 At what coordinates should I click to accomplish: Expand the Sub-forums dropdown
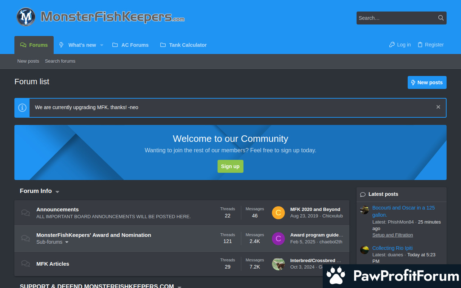tap(67, 242)
